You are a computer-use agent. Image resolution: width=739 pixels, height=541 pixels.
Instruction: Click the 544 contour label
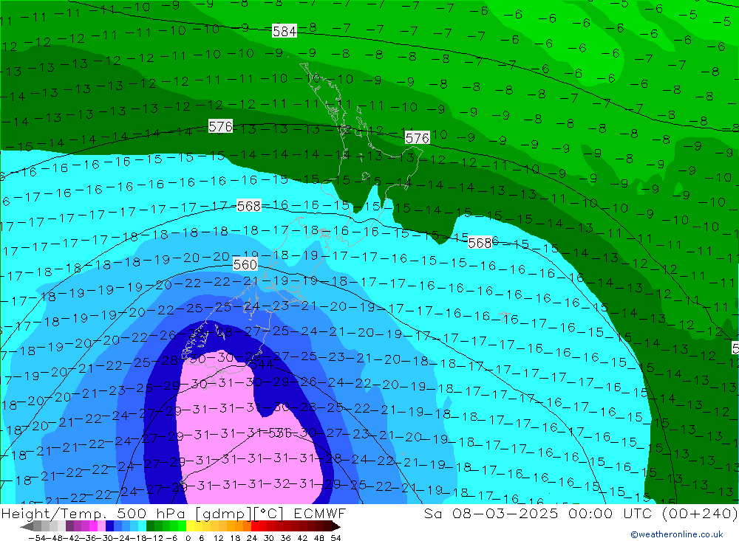[x=261, y=365]
